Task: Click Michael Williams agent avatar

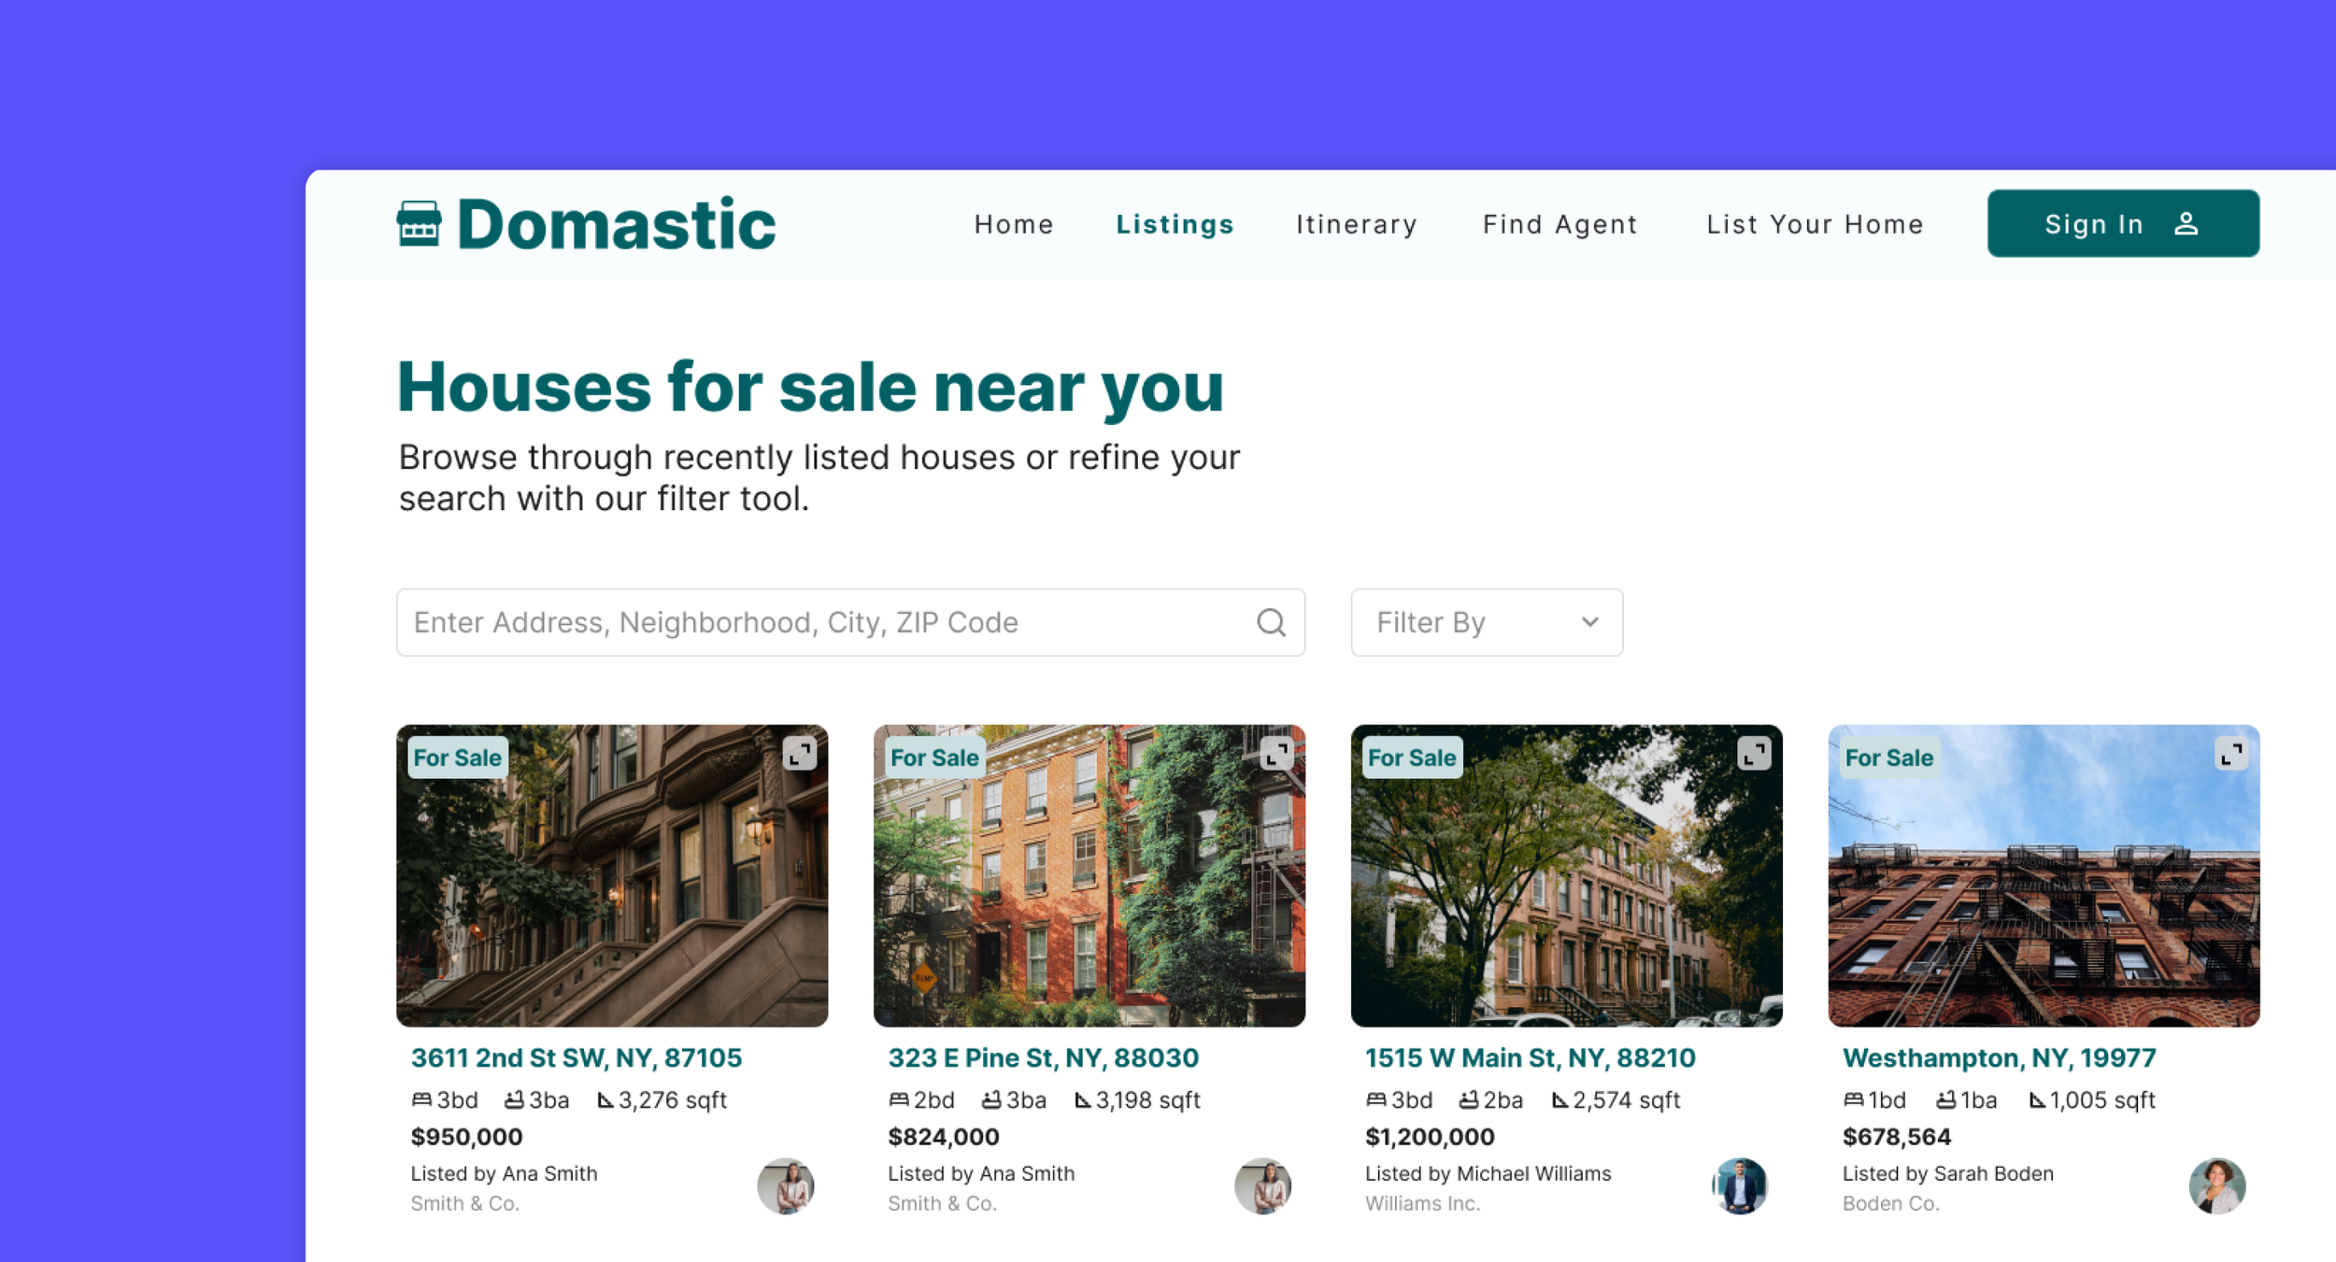Action: (1740, 1186)
